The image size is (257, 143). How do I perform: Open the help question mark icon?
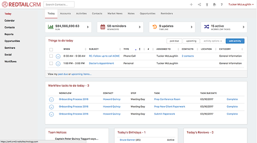[222, 4]
